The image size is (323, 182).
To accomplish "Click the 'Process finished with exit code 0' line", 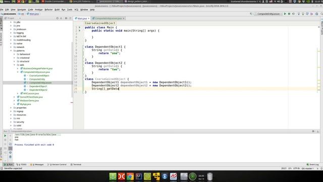I will 34,145.
